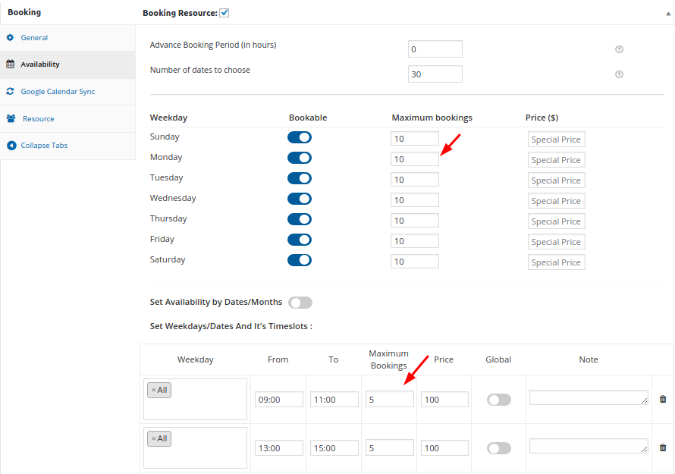Click the Google Calendar Sync link
The width and height of the screenshot is (675, 474).
(x=58, y=92)
